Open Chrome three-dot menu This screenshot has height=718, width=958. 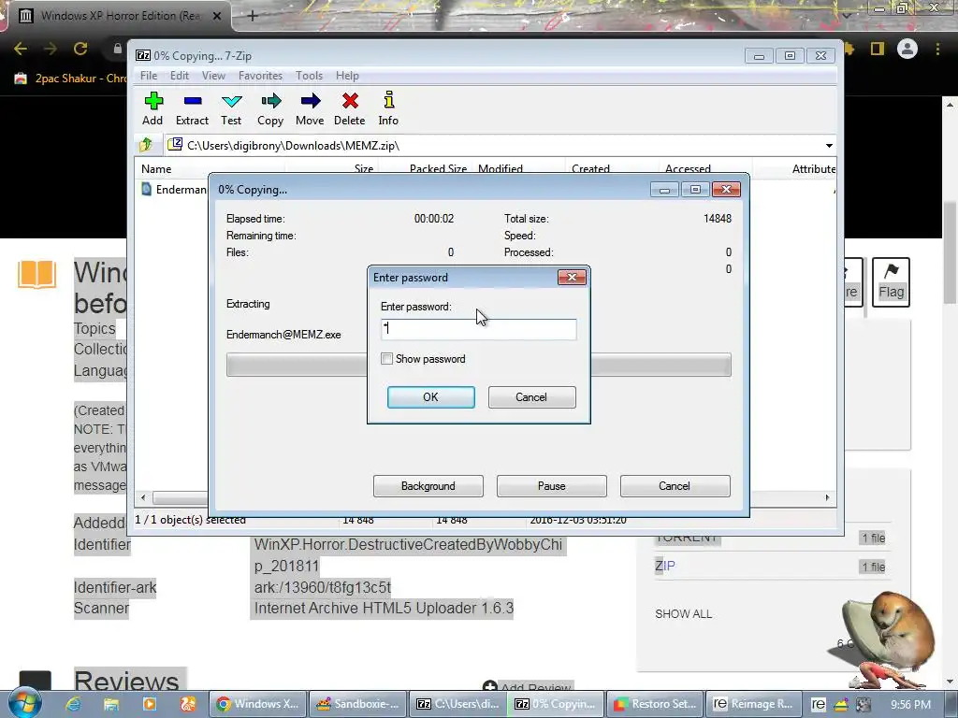point(937,49)
